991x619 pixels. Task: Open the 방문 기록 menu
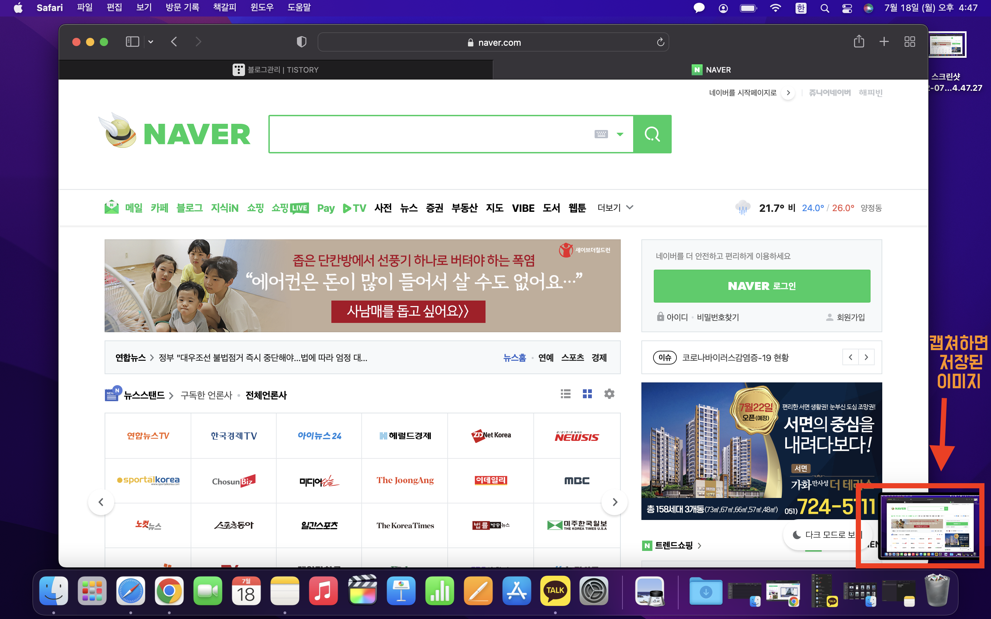182,8
